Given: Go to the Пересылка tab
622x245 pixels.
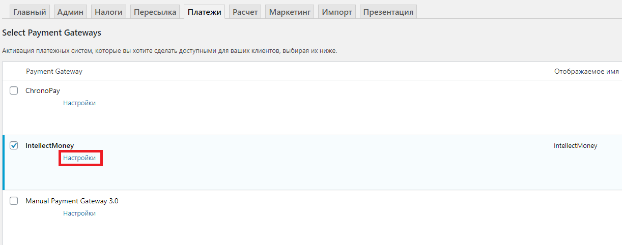Looking at the screenshot, I should coord(155,12).
